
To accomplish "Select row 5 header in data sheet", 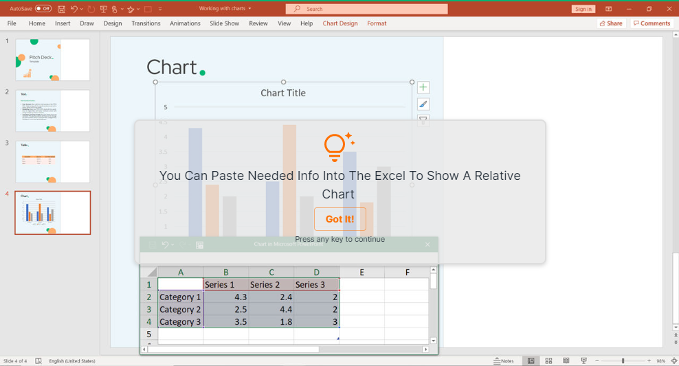I will tap(149, 334).
